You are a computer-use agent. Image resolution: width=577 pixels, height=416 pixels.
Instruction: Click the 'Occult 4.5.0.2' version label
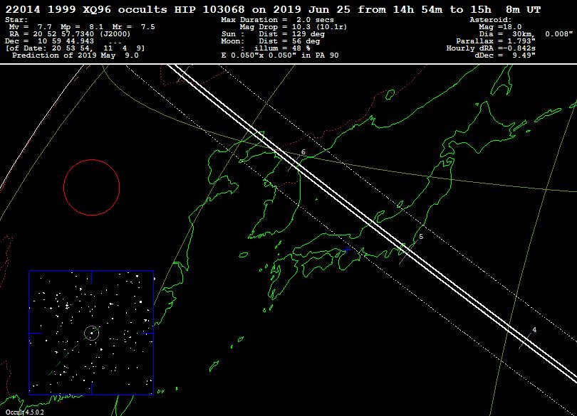point(25,412)
